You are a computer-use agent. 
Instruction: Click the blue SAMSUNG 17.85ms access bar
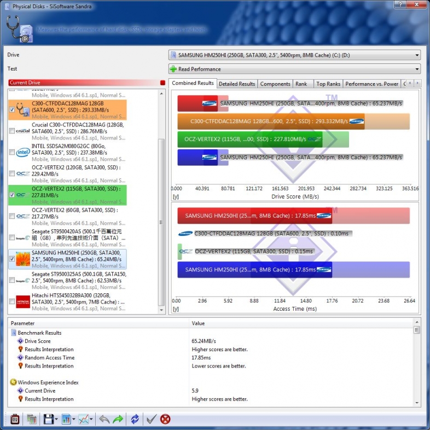point(255,270)
